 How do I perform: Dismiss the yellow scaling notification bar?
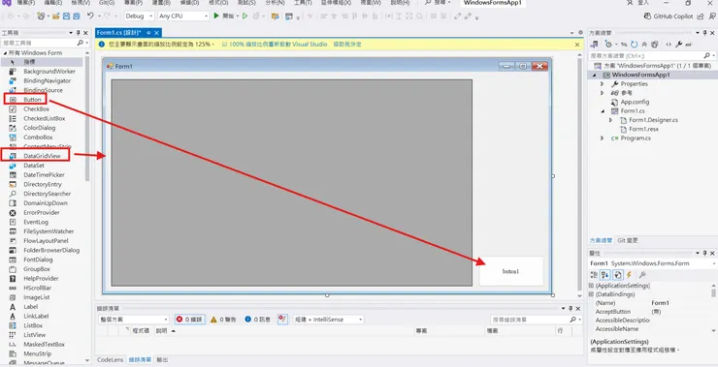[577, 45]
